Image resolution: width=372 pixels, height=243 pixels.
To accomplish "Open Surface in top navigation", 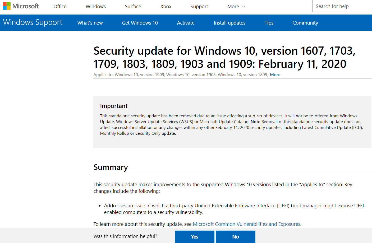I will (133, 7).
